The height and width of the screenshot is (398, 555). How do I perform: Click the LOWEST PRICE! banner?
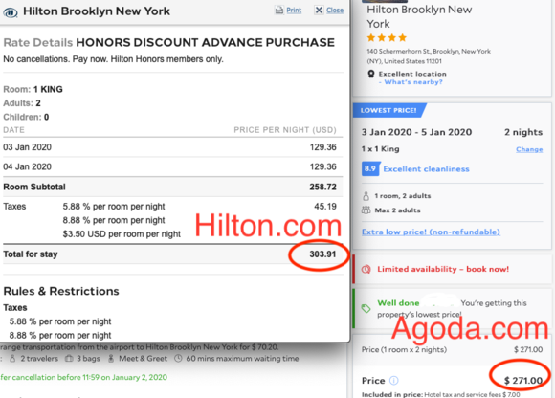(389, 110)
